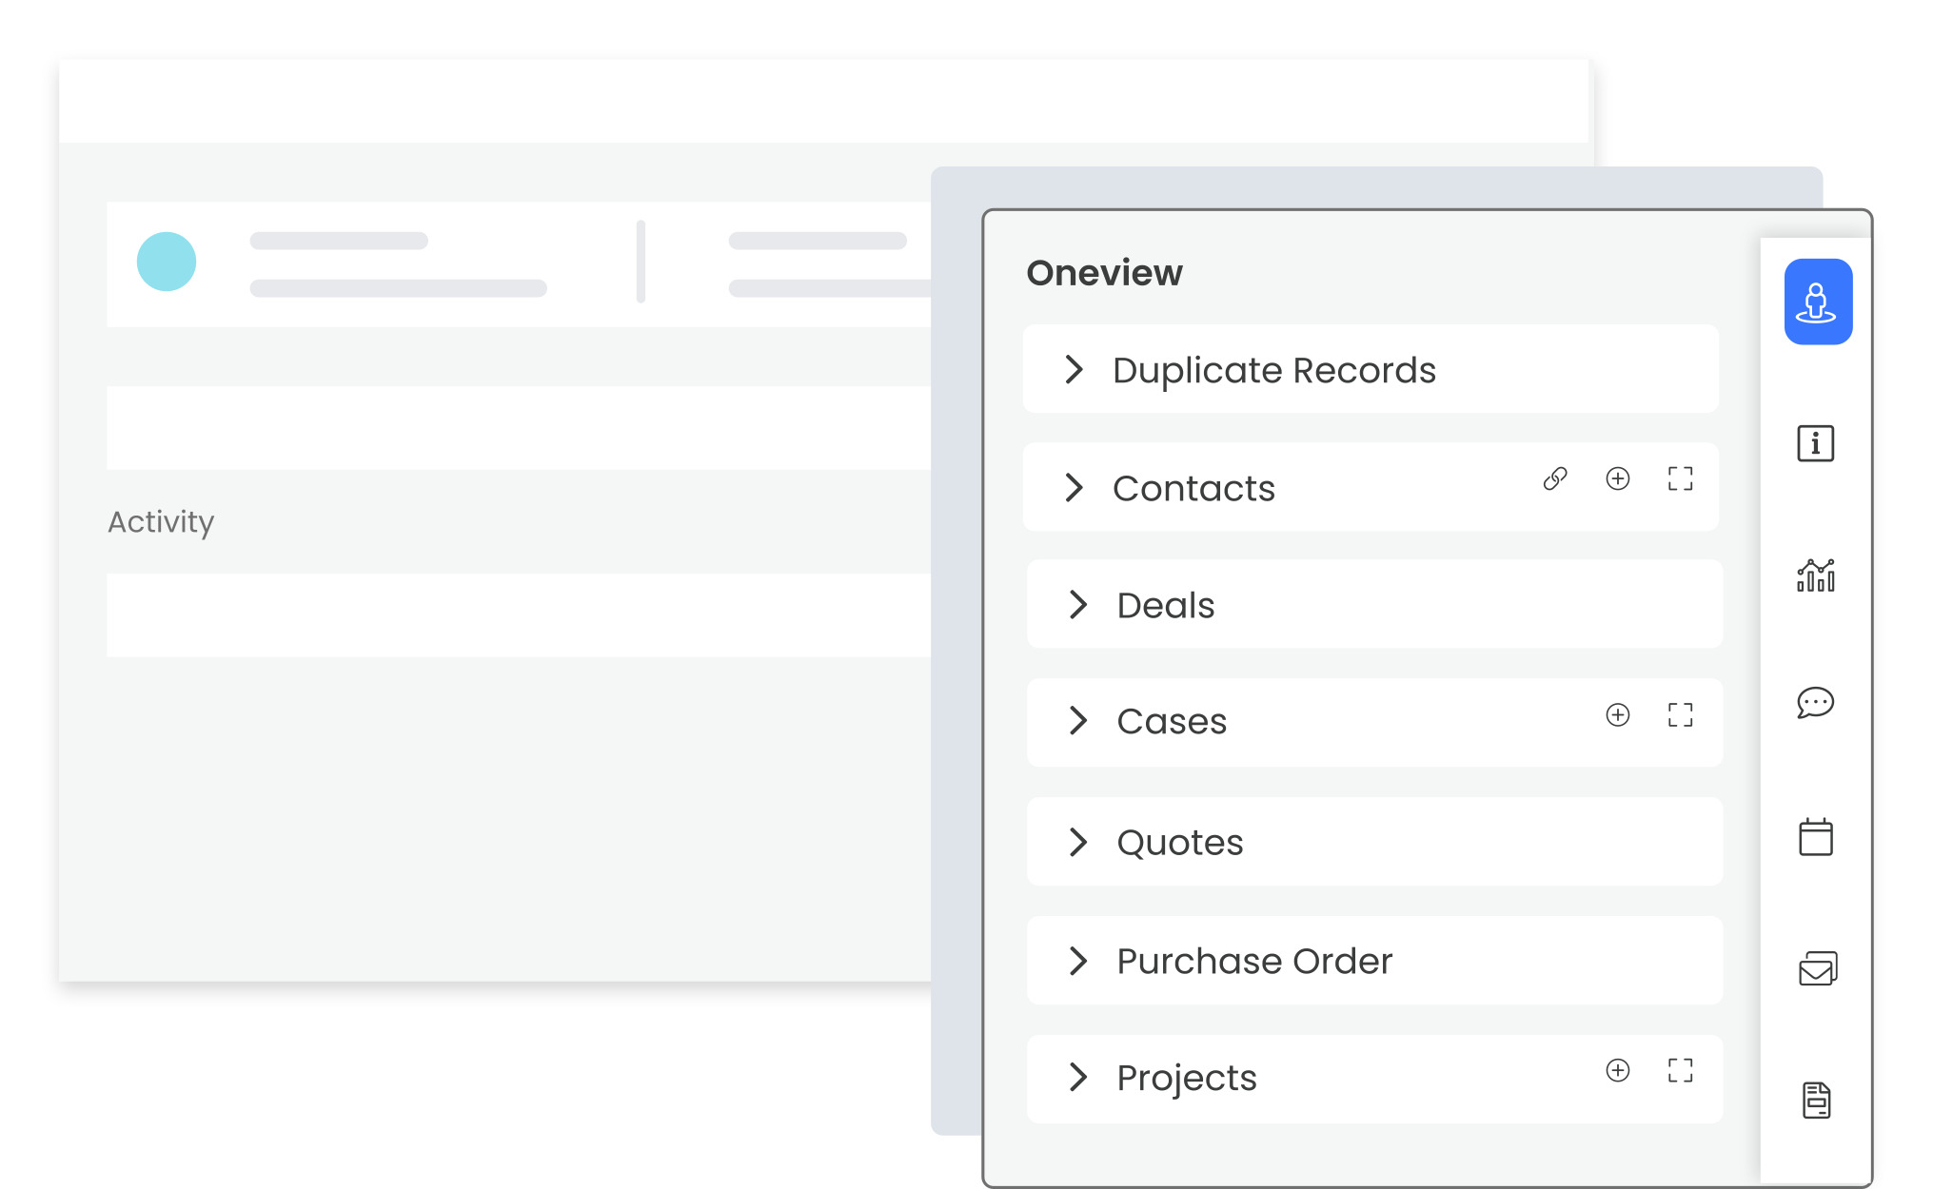Add a new case with plus icon
1933x1189 pixels.
(1617, 714)
